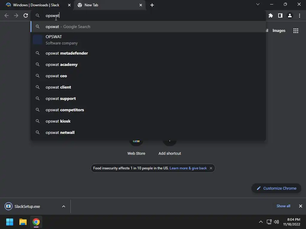The height and width of the screenshot is (229, 306).
Task: Pick the opswat netwall suggestion
Action: coord(148,132)
